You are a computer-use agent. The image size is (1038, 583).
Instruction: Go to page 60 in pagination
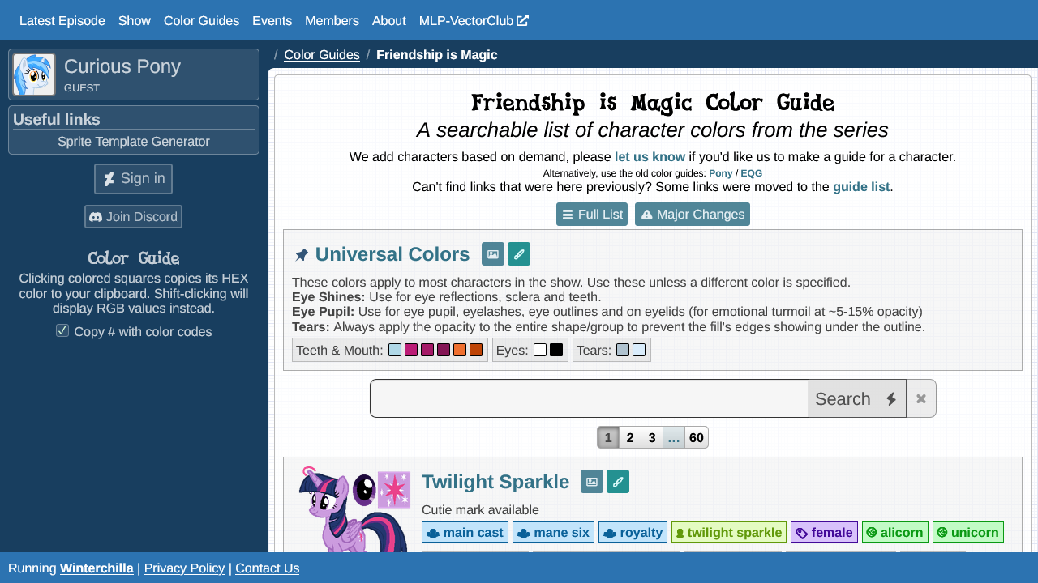coord(697,438)
